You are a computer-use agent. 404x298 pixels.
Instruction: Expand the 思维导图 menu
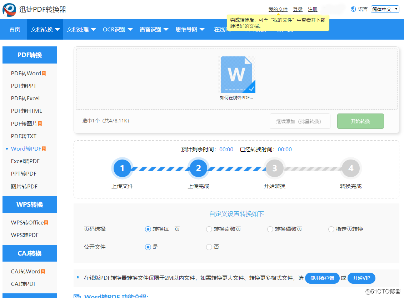point(190,29)
